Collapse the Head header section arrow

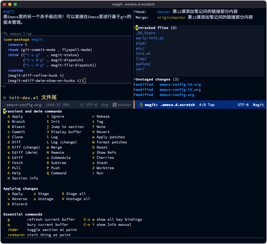click(135, 12)
